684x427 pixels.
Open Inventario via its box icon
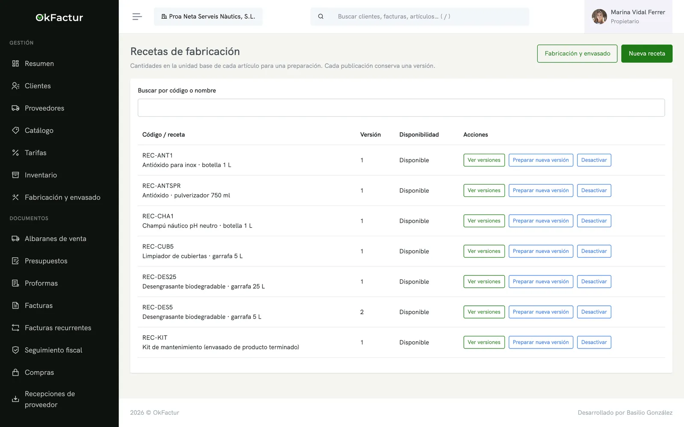(x=15, y=175)
